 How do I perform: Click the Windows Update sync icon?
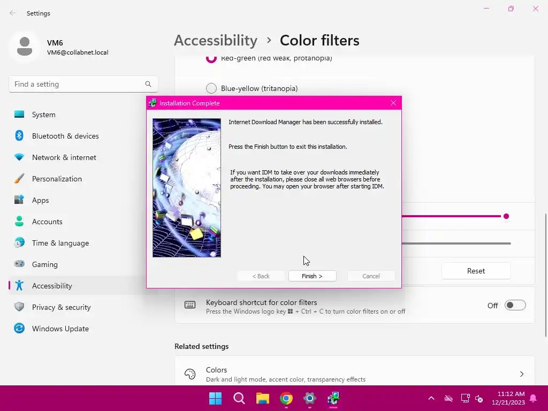point(19,328)
